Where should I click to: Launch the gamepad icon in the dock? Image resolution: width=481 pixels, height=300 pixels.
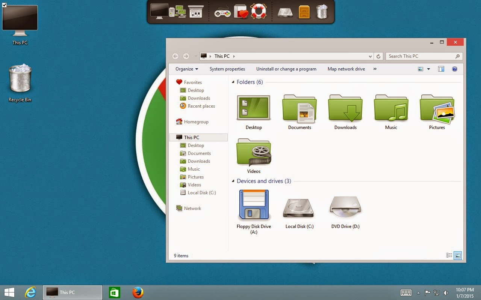click(x=222, y=13)
